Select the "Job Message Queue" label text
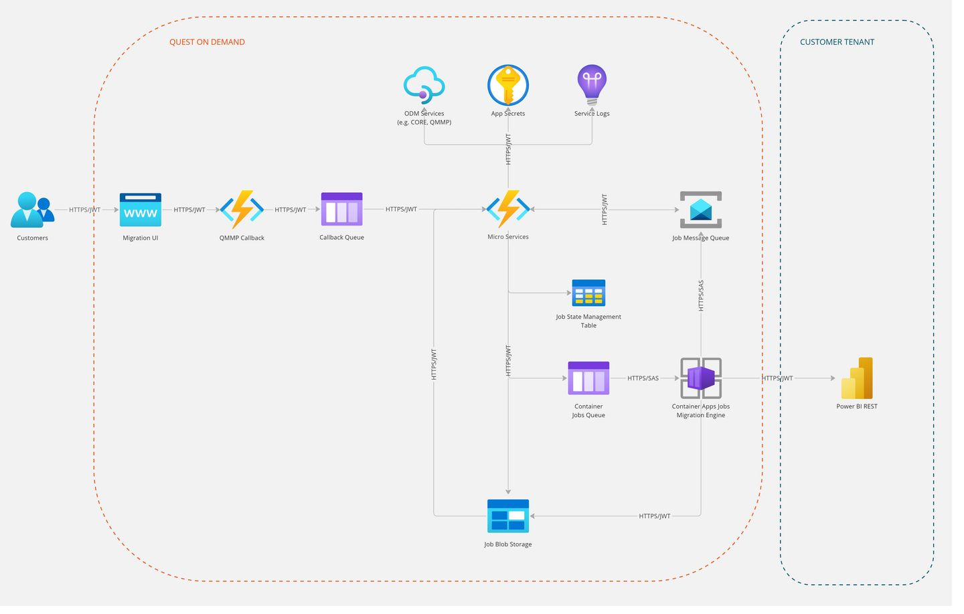964x614 pixels. 701,238
